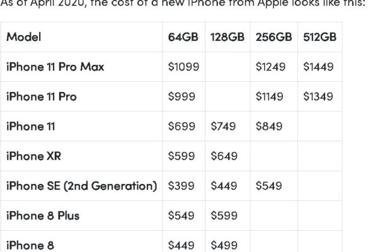Screen dimensions: 378x252
Task: Select the 512GB column header
Action: point(319,37)
